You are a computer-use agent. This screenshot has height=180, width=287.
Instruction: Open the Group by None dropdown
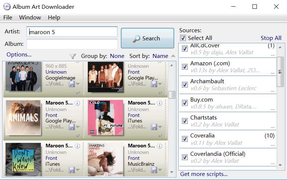[117, 56]
